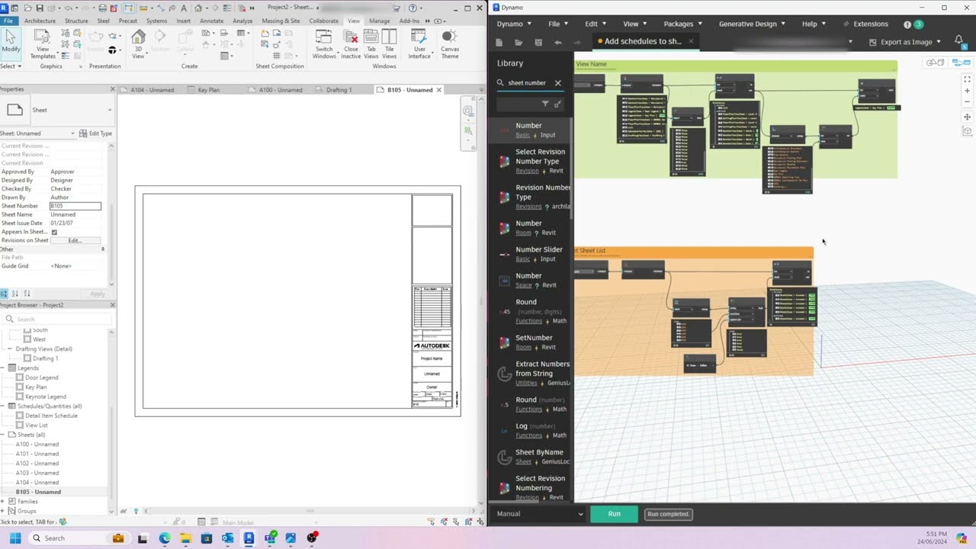Click Tile Views icon in Revit
976x549 pixels.
click(x=389, y=44)
